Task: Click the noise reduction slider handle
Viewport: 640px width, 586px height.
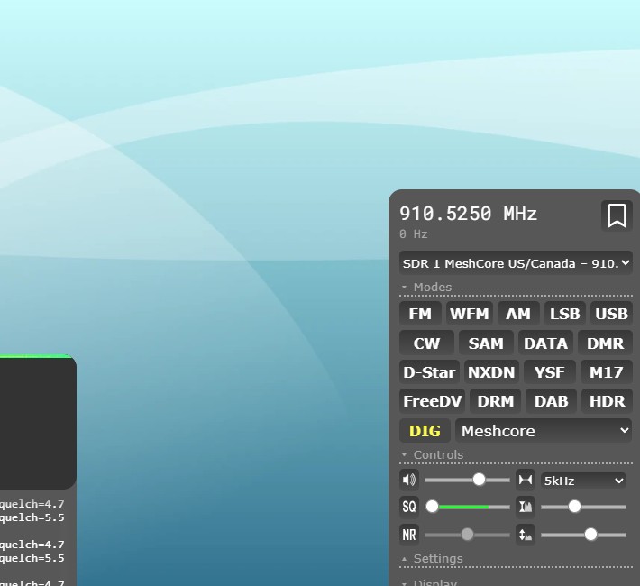Action: pos(467,534)
